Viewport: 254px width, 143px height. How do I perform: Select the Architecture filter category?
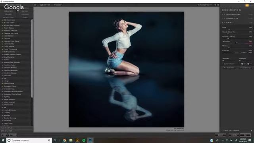[8, 17]
